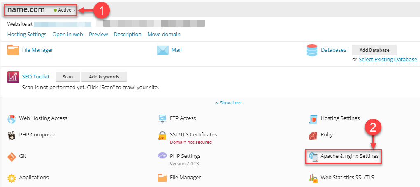
Task: Click the Apache & nginx Settings icon
Action: (x=313, y=156)
